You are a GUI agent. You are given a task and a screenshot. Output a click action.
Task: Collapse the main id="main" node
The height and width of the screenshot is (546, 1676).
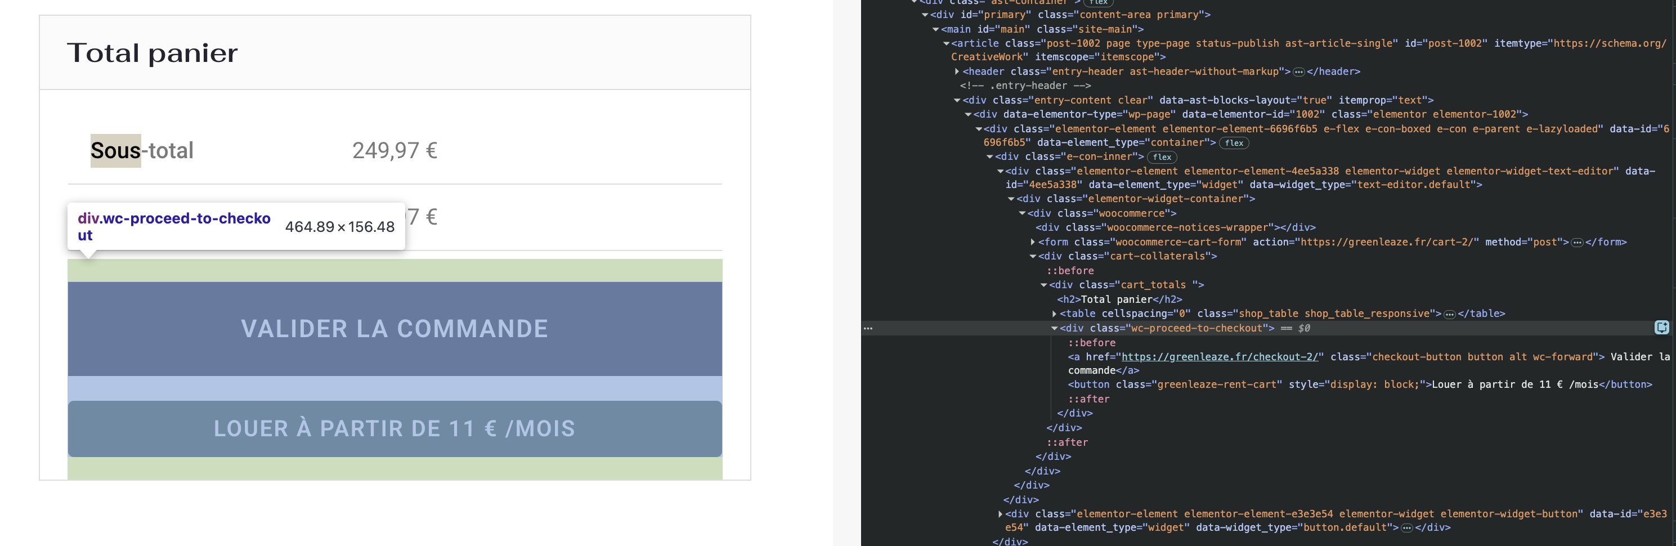tap(935, 29)
